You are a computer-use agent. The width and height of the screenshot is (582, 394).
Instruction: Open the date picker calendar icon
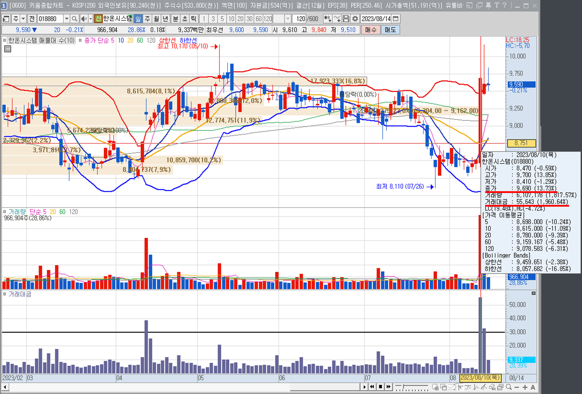[396, 19]
